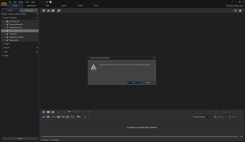Expand the Albums section
This screenshot has height=142, width=245.
pyautogui.click(x=3, y=48)
